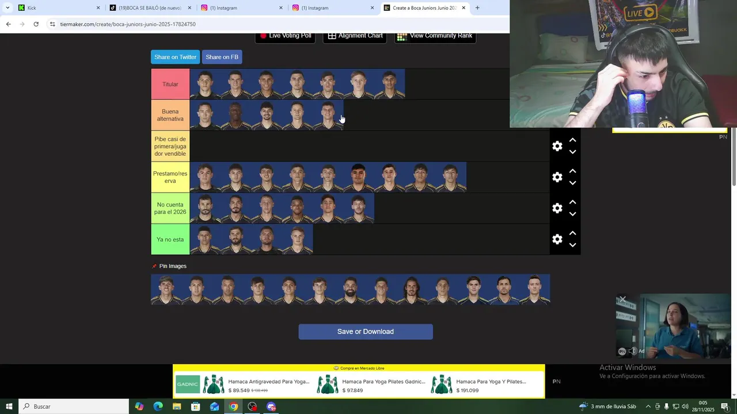Open settings gear for Pibe casi de primera tier
737x414 pixels.
[557, 146]
